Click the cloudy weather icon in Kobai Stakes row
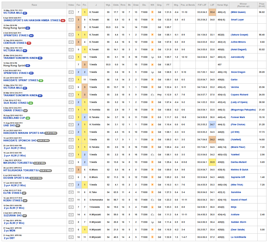This screenshot has width=267, height=243. pos(152,200)
